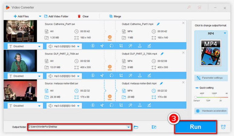Open watermark tool for metaxas-keller-Bell video
This screenshot has height=136, width=234.
[140, 105]
